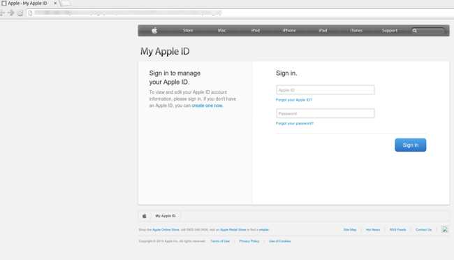Click the magnifier icon in the search box

[x=415, y=31]
